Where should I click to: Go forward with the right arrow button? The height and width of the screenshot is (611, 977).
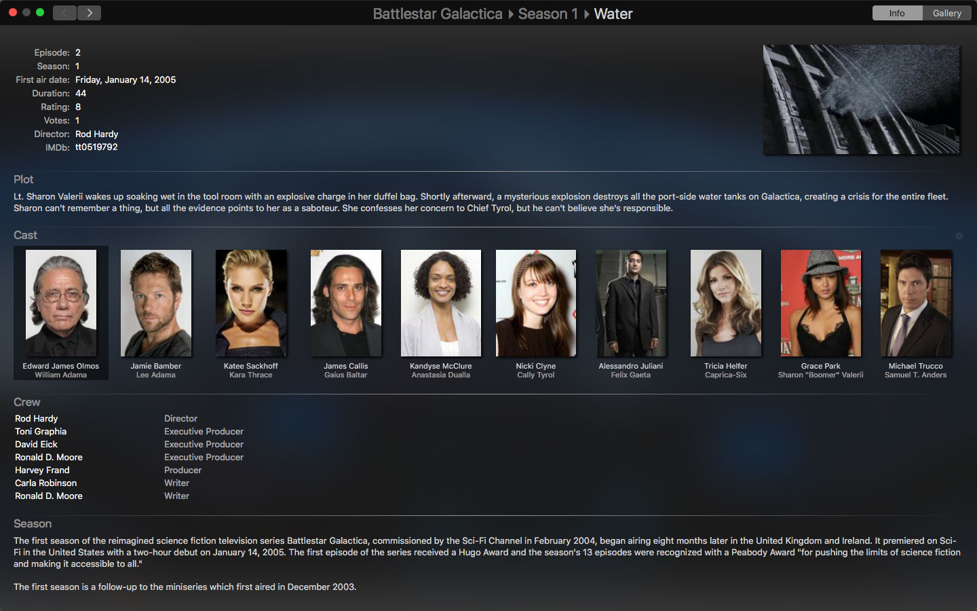[90, 13]
